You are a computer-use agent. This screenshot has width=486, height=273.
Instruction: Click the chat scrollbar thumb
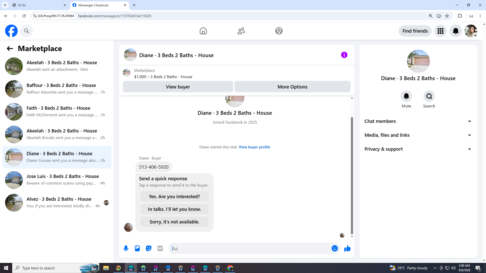point(352,175)
